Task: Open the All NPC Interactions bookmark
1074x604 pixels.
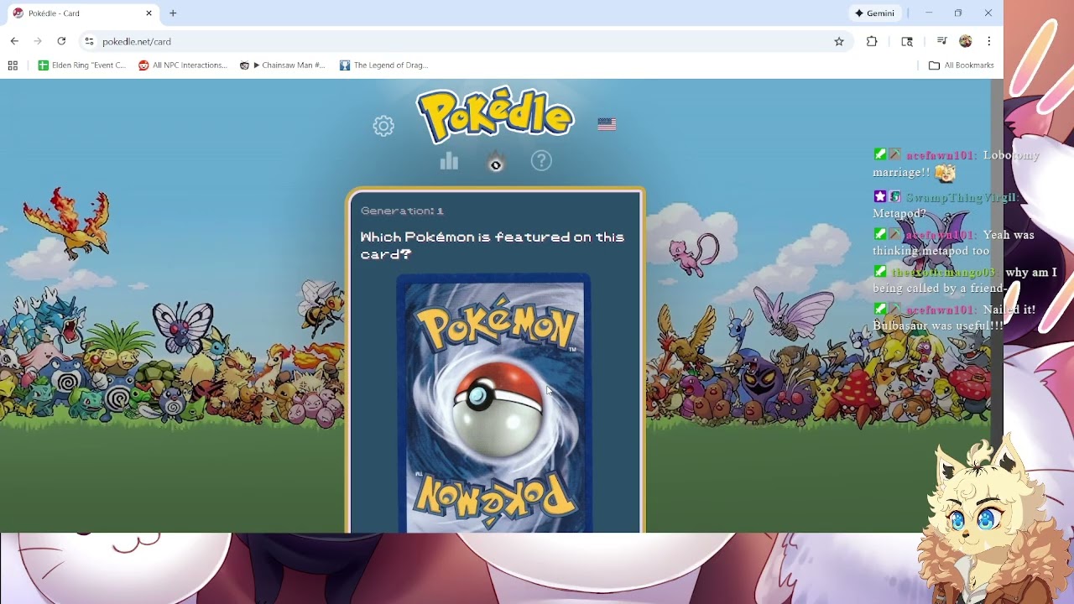Action: [183, 65]
